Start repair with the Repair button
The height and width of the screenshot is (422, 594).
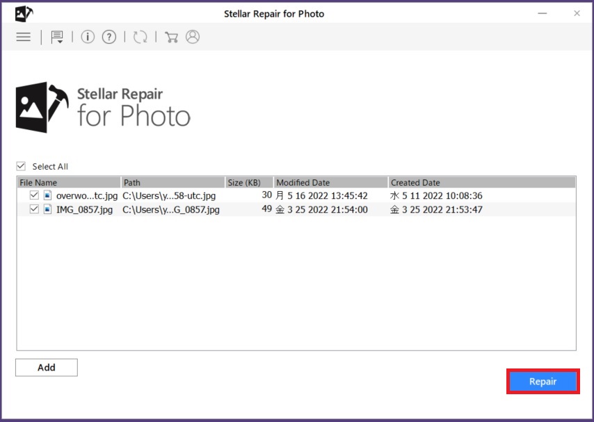tap(543, 381)
